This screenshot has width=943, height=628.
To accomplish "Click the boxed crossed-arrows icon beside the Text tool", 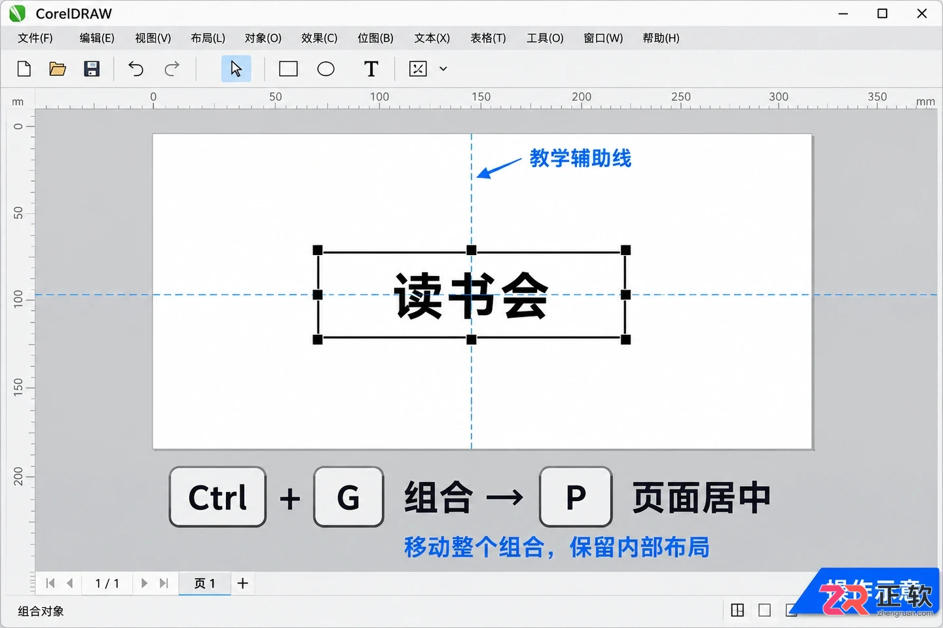I will [418, 69].
